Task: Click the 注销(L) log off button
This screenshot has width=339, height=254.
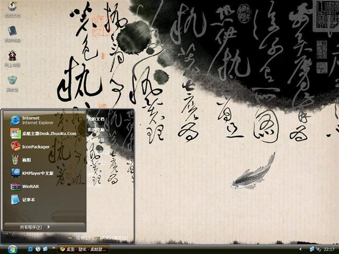Action: coord(79,238)
